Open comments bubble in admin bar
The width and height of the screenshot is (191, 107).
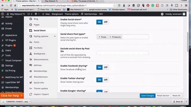(x=37, y=14)
